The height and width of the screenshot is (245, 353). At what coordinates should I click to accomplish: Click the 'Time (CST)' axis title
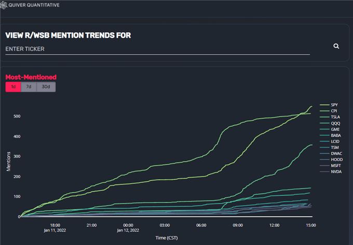tap(167, 238)
